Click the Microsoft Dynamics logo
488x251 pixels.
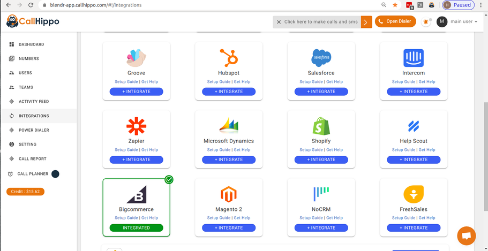click(x=229, y=126)
